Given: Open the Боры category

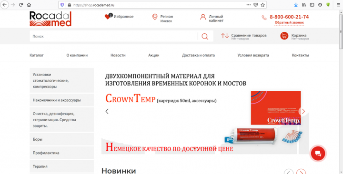Looking at the screenshot, I should pos(61,139).
